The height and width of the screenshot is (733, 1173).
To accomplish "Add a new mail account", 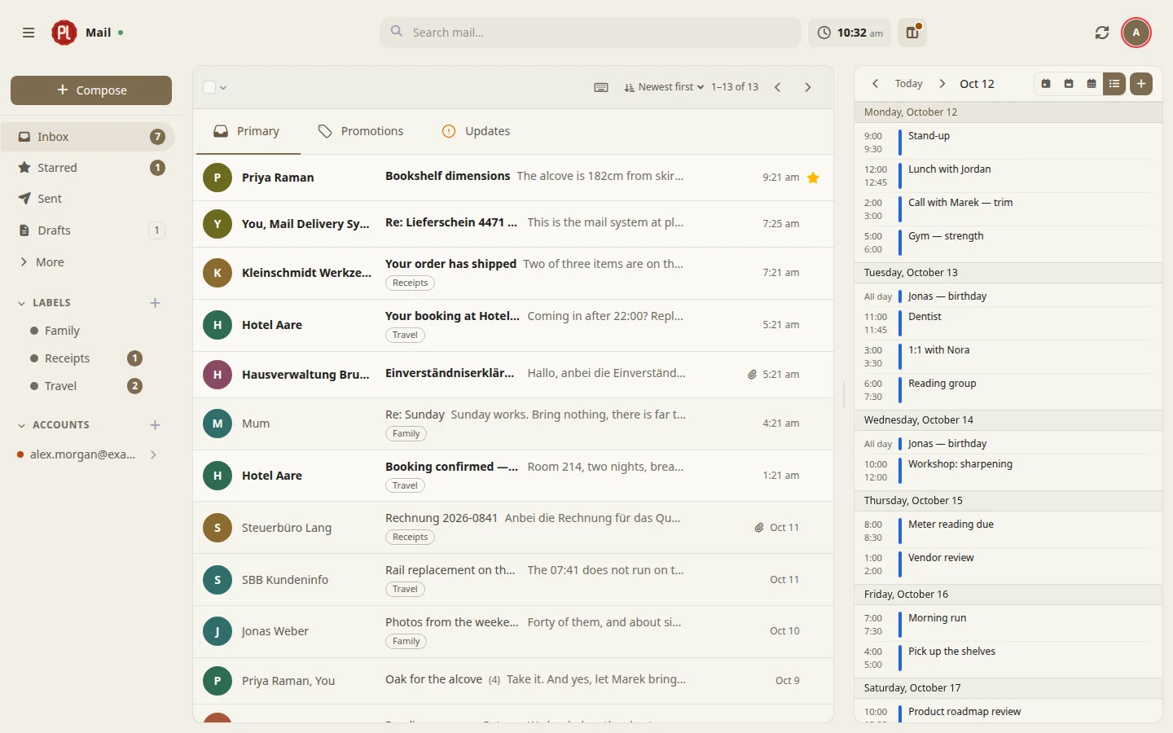I will pyautogui.click(x=156, y=425).
